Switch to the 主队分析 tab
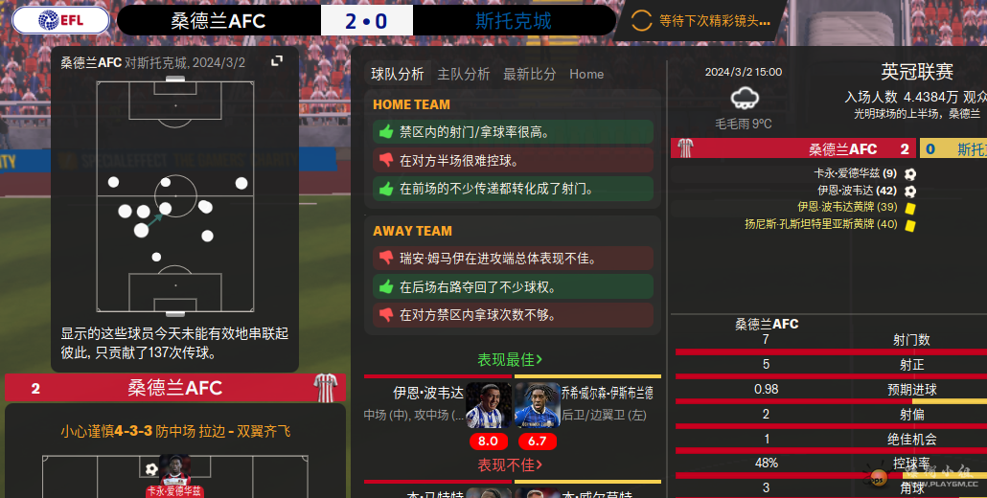 [463, 74]
